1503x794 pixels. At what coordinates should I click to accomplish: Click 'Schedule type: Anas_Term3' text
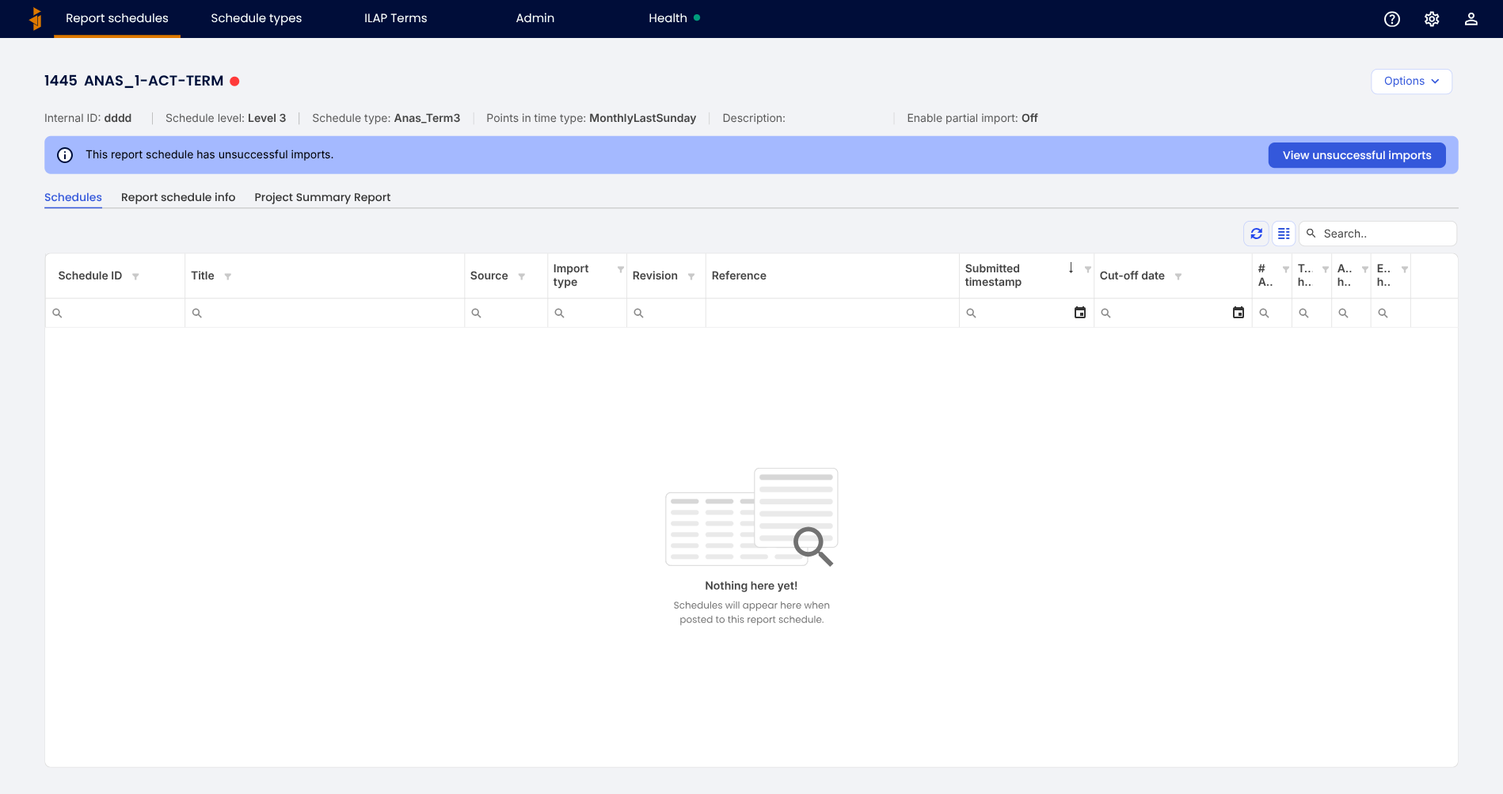386,118
